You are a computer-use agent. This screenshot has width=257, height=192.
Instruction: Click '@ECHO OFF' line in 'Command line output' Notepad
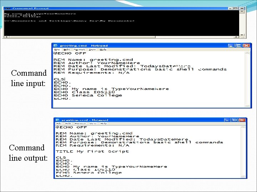(x=71, y=127)
